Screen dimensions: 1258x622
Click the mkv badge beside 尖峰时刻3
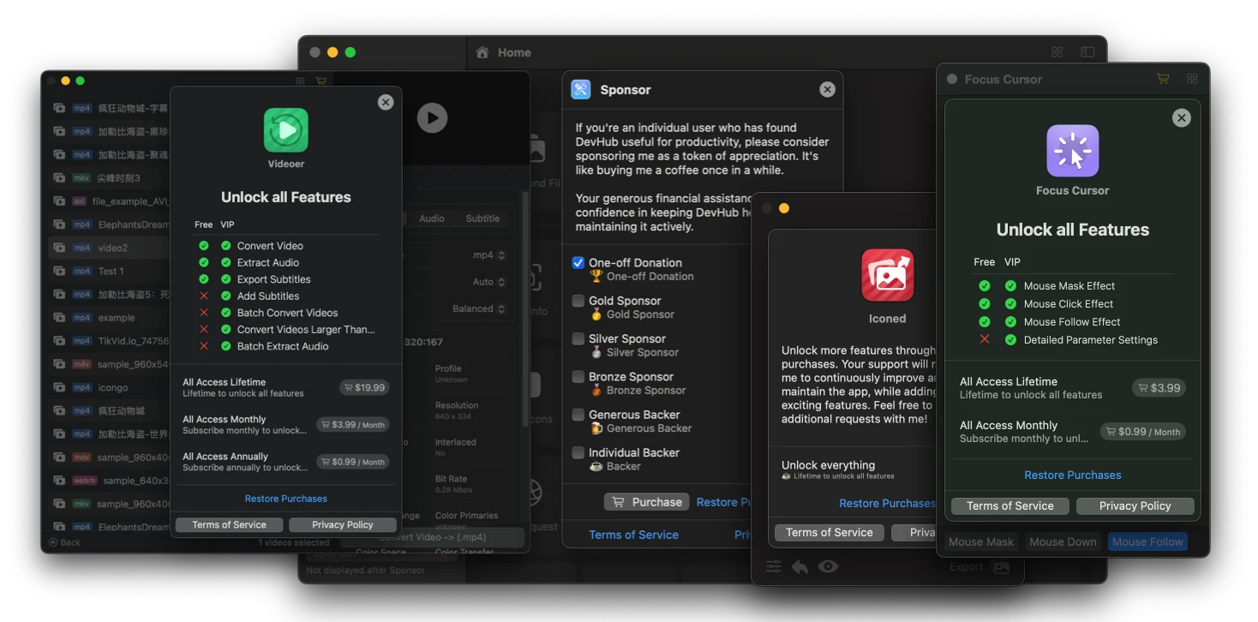81,178
